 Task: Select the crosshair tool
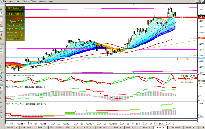[1, 92]
